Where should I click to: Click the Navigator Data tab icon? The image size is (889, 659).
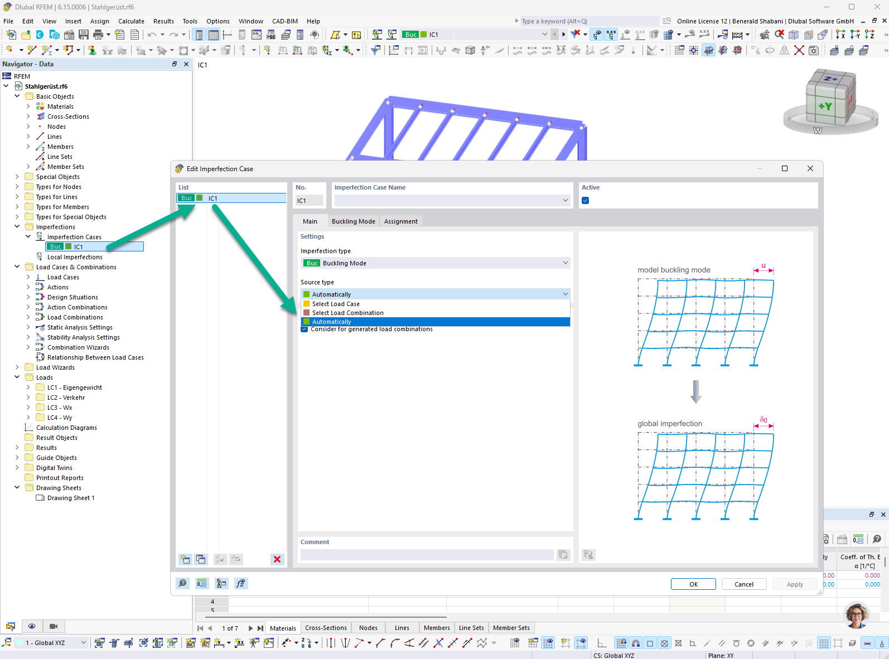pos(11,626)
